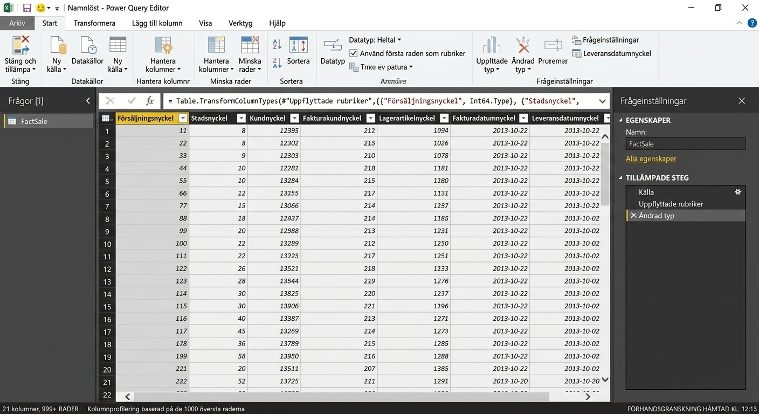Toggle Använd första raden som rubriker

(x=354, y=53)
